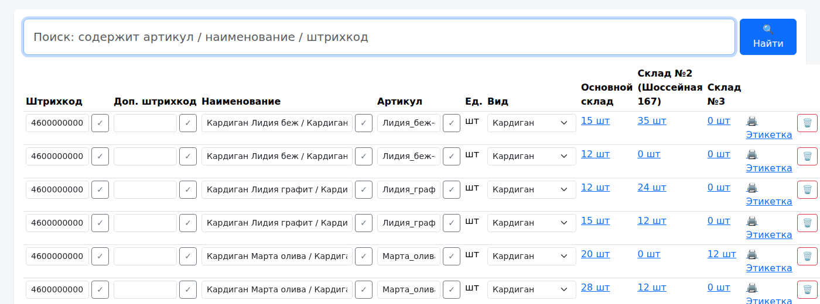Image resolution: width=820 pixels, height=304 pixels.
Task: Edit extra barcode field in беж row with 35 шт
Action: (x=145, y=123)
